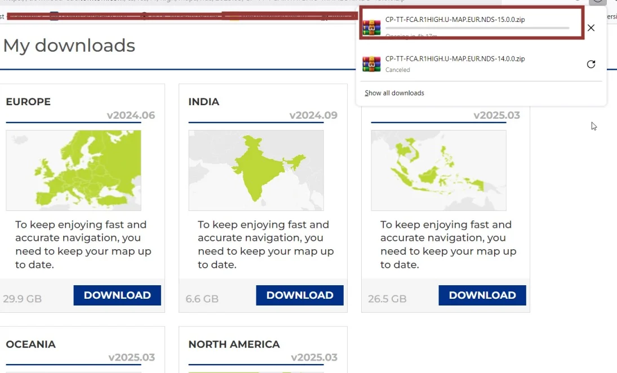Select the CP-TT-FCA NDS-15.0.0.zip file name
Screen dimensions: 617x373
click(455, 20)
